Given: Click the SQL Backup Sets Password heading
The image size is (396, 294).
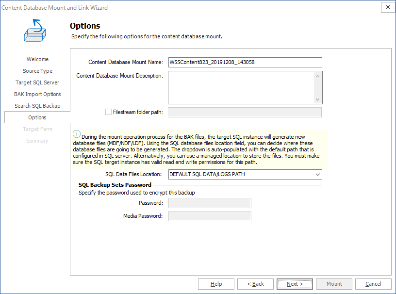Looking at the screenshot, I should [x=115, y=185].
